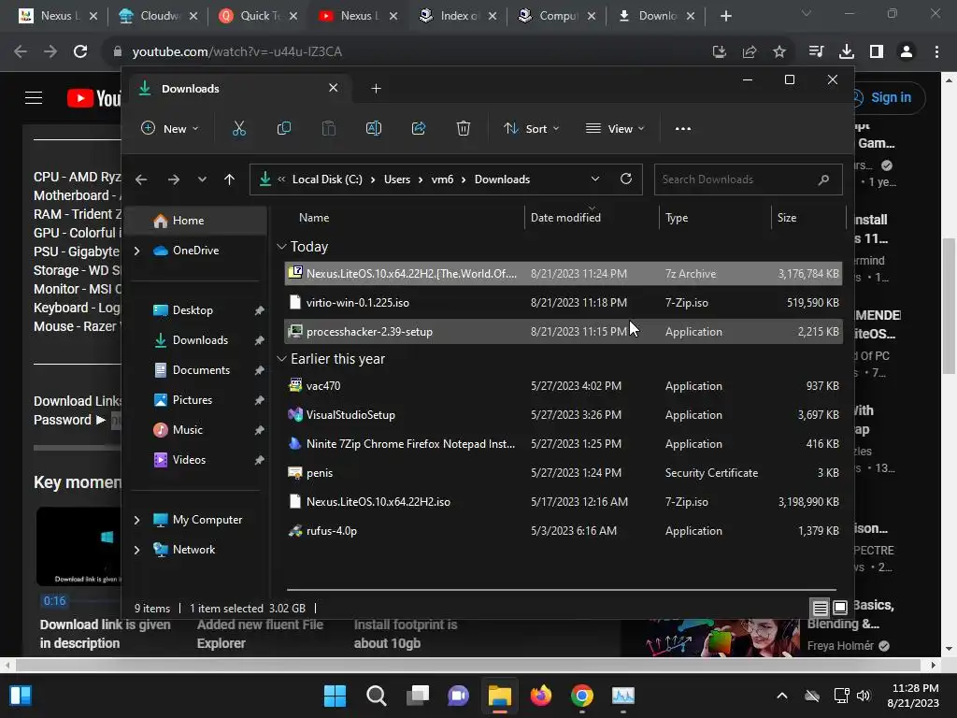
Task: Open recent locations dropdown chevron
Action: 202,179
